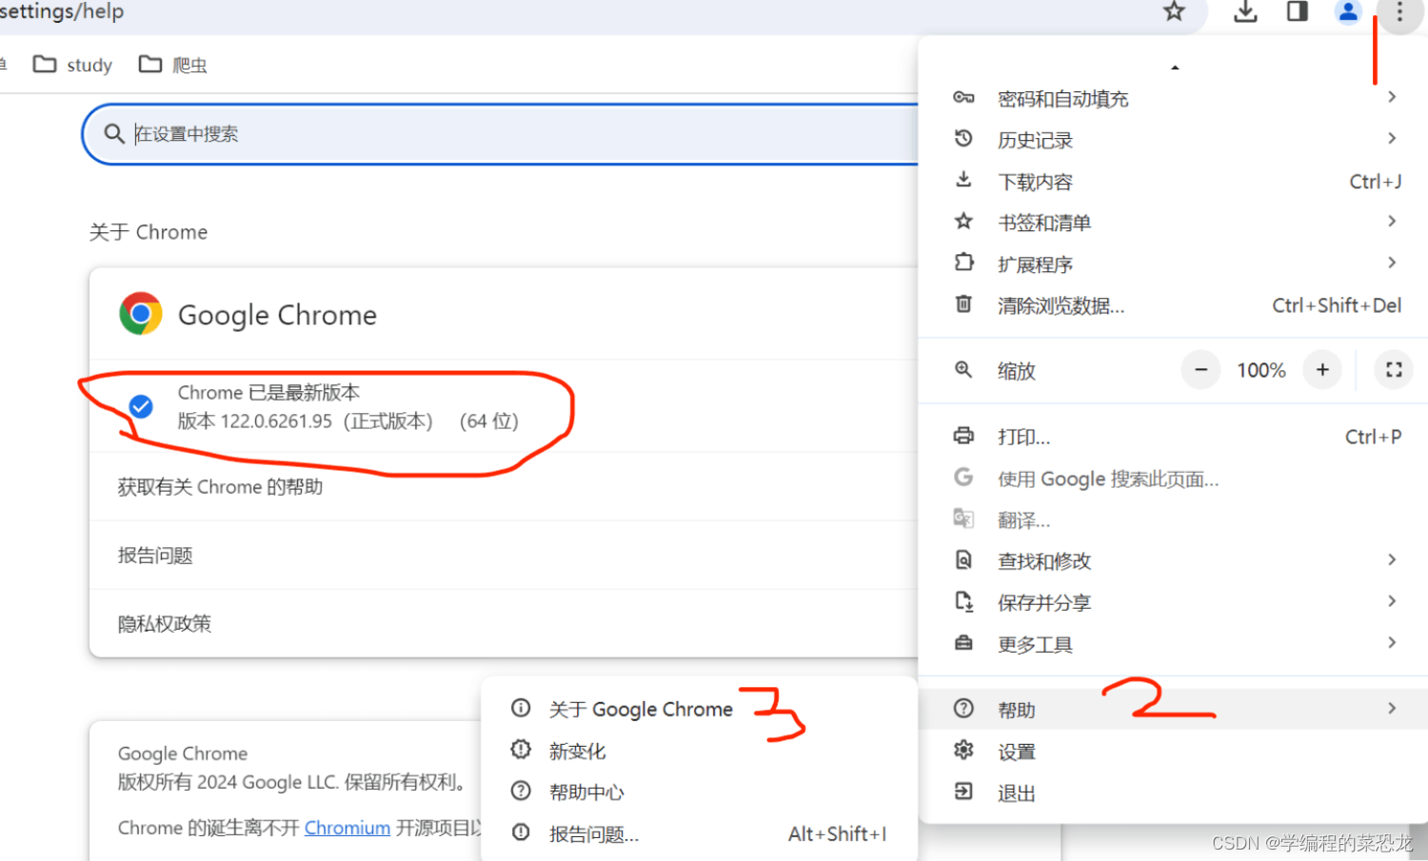This screenshot has height=861, width=1428.
Task: Click the history clock icon beside 历史记录
Action: (x=963, y=139)
